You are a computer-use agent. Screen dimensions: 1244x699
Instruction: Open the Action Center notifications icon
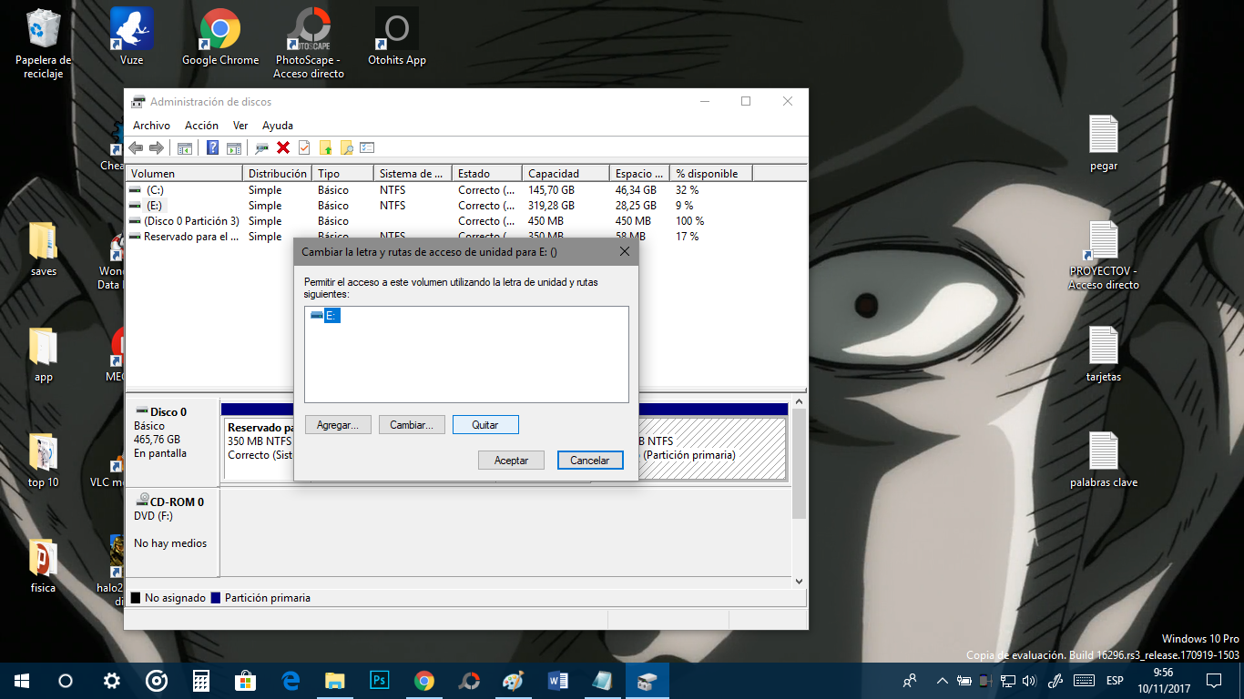1213,681
